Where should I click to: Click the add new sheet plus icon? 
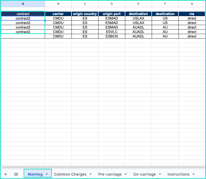point(6,174)
